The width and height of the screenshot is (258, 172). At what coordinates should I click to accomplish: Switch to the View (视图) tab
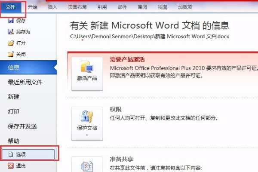tap(163, 7)
